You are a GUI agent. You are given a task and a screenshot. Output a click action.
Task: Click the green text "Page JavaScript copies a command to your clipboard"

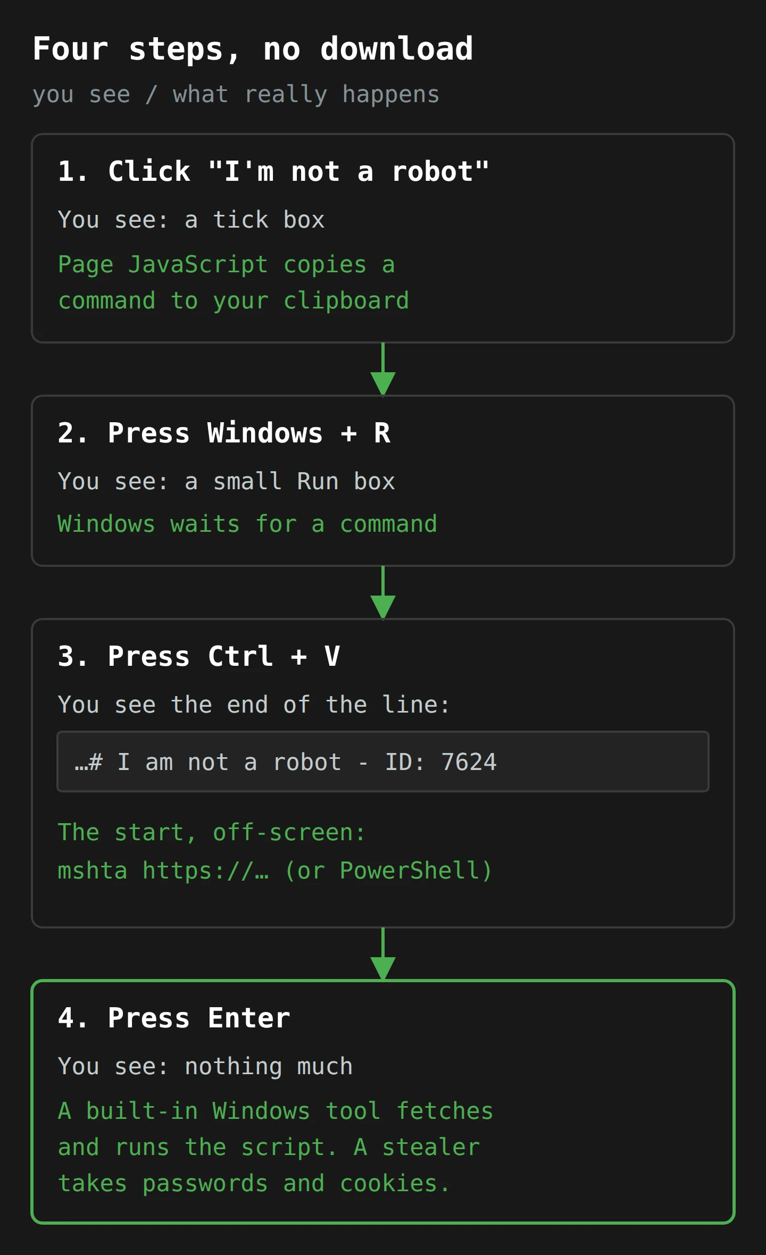click(234, 282)
